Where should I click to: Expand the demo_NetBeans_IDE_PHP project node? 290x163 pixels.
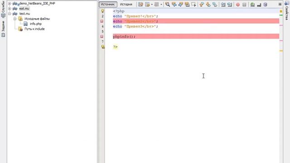tap(10, 4)
